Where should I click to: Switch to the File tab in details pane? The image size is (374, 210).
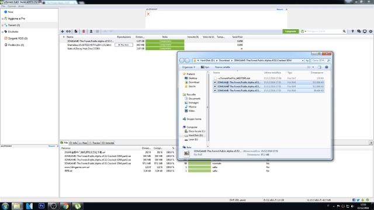click(64, 143)
